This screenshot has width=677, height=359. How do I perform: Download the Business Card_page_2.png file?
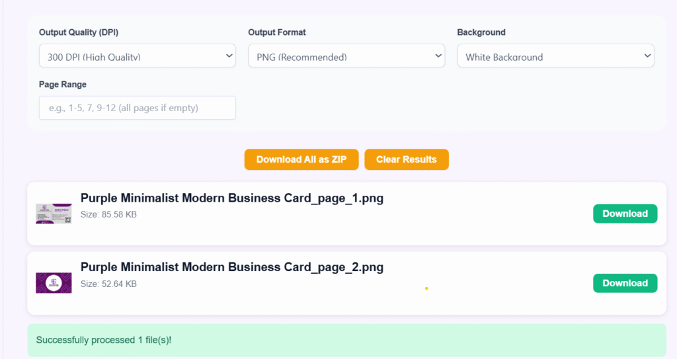pos(625,283)
